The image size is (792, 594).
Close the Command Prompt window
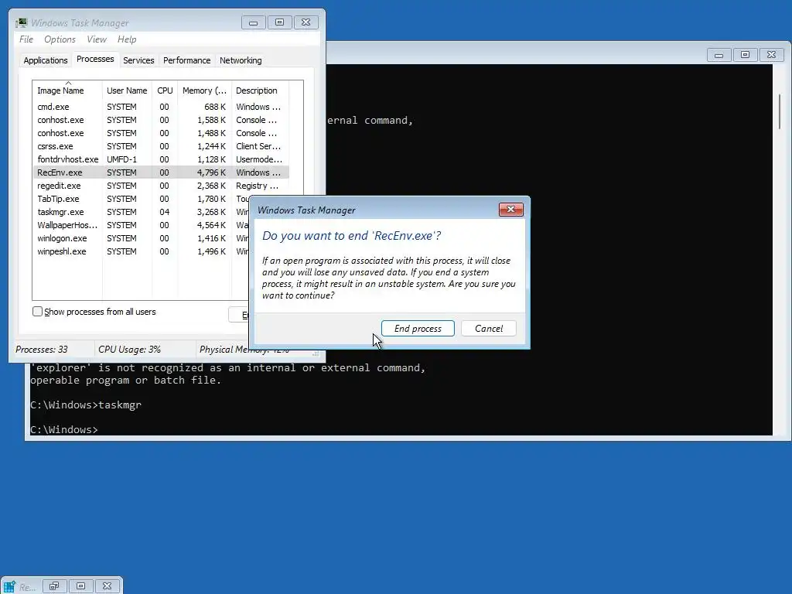point(771,55)
